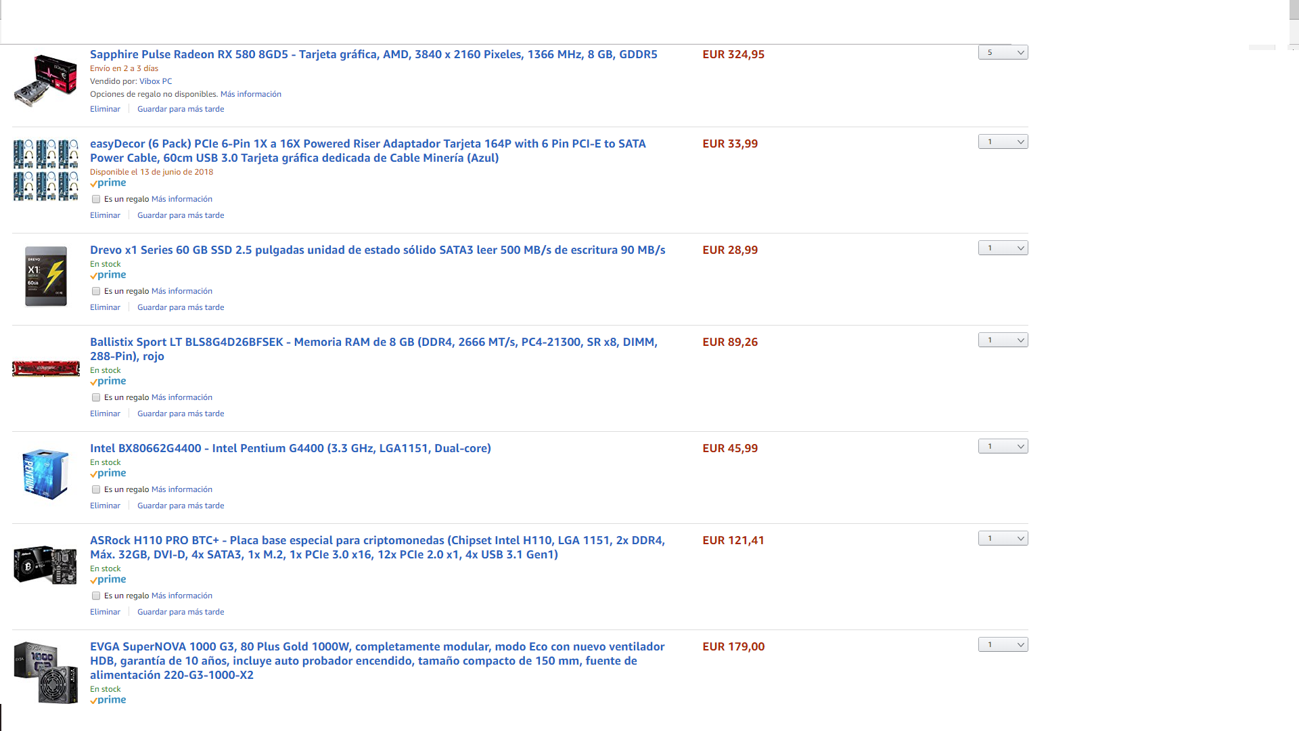Save Intel Pentium G4400 for later
This screenshot has height=731, width=1299.
[x=181, y=506]
